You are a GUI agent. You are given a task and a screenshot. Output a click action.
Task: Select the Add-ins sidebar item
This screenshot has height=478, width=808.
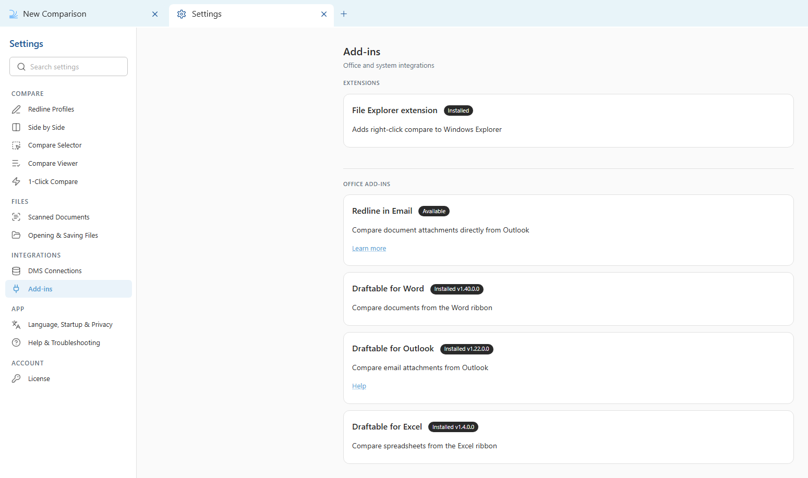coord(68,289)
